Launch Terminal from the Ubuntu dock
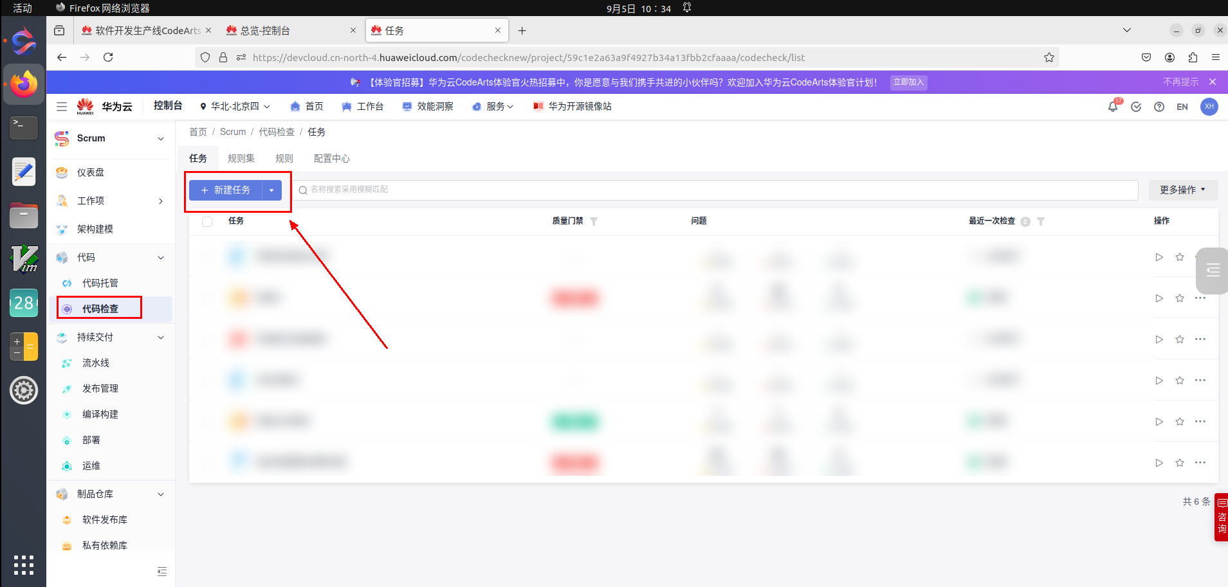The width and height of the screenshot is (1228, 587). click(x=24, y=127)
